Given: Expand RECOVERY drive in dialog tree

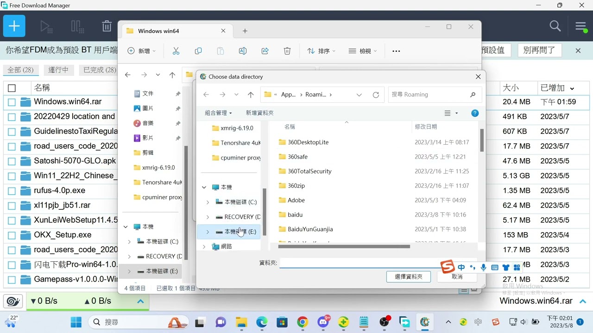Looking at the screenshot, I should 208,217.
